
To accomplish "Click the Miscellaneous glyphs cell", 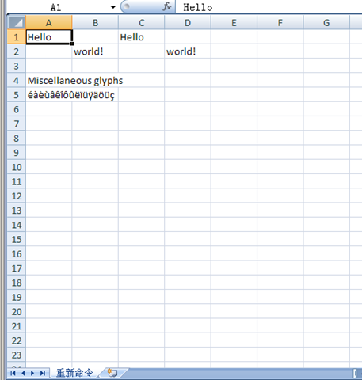I will click(49, 80).
